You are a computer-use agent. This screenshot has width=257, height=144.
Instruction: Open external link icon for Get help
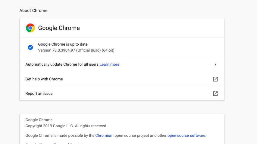click(x=215, y=79)
